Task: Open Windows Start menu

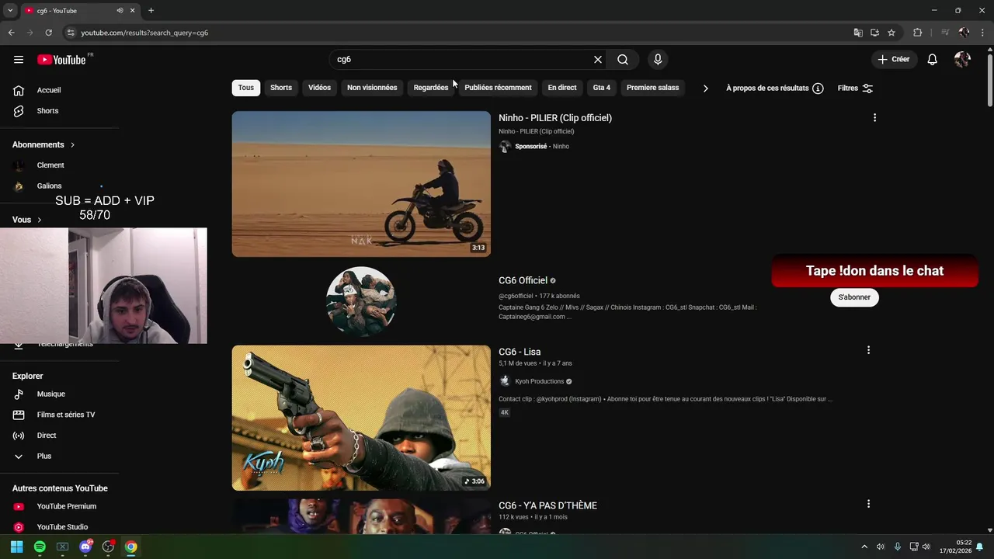Action: tap(17, 547)
